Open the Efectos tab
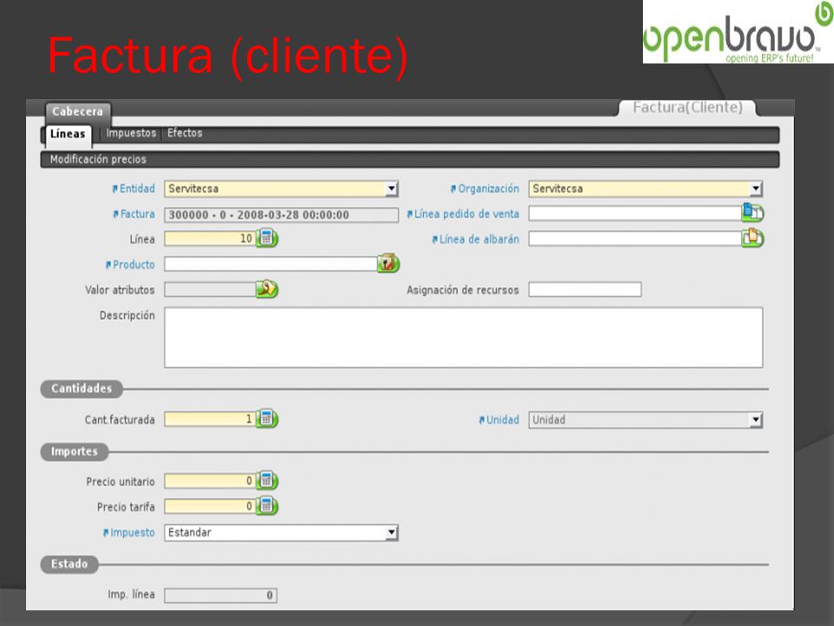The image size is (834, 626). tap(184, 133)
